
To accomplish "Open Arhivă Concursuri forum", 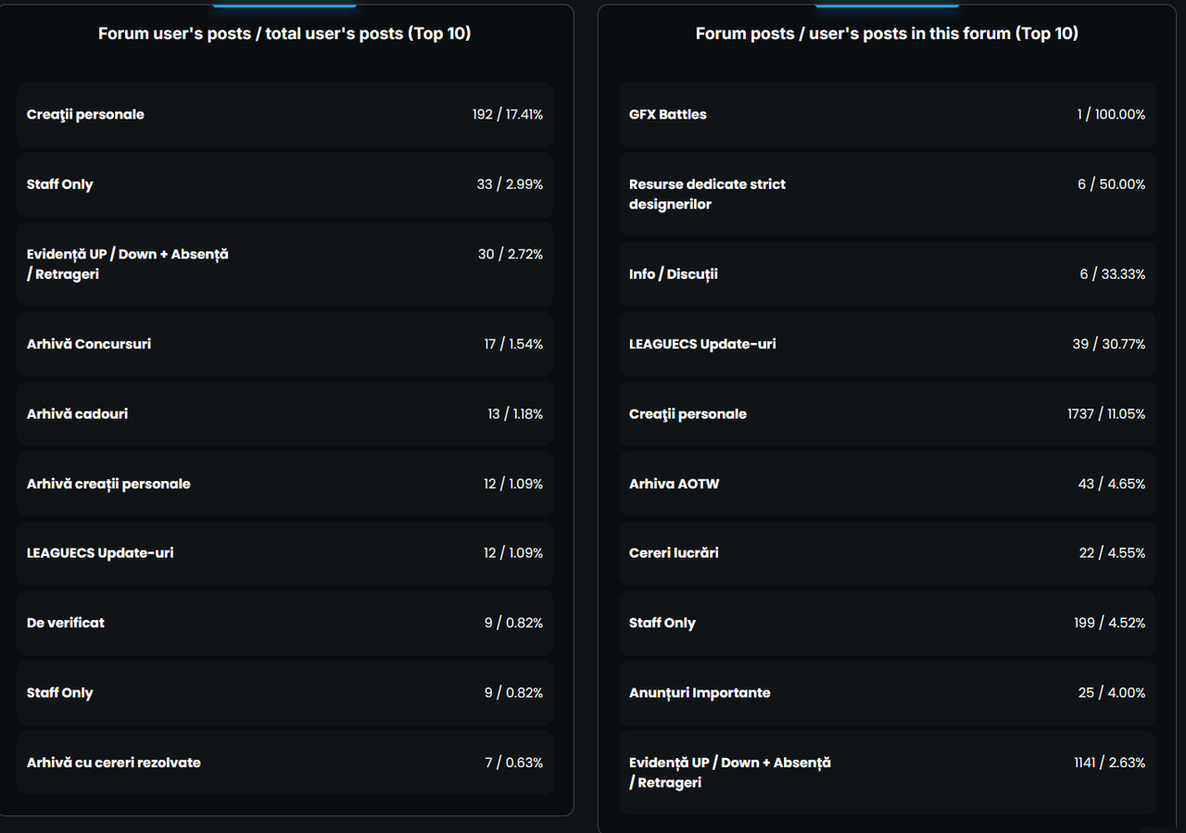I will 89,344.
